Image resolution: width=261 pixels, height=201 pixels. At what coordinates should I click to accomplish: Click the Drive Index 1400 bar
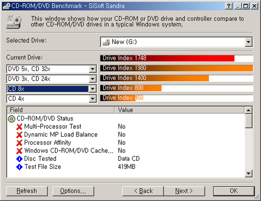[x=155, y=78]
